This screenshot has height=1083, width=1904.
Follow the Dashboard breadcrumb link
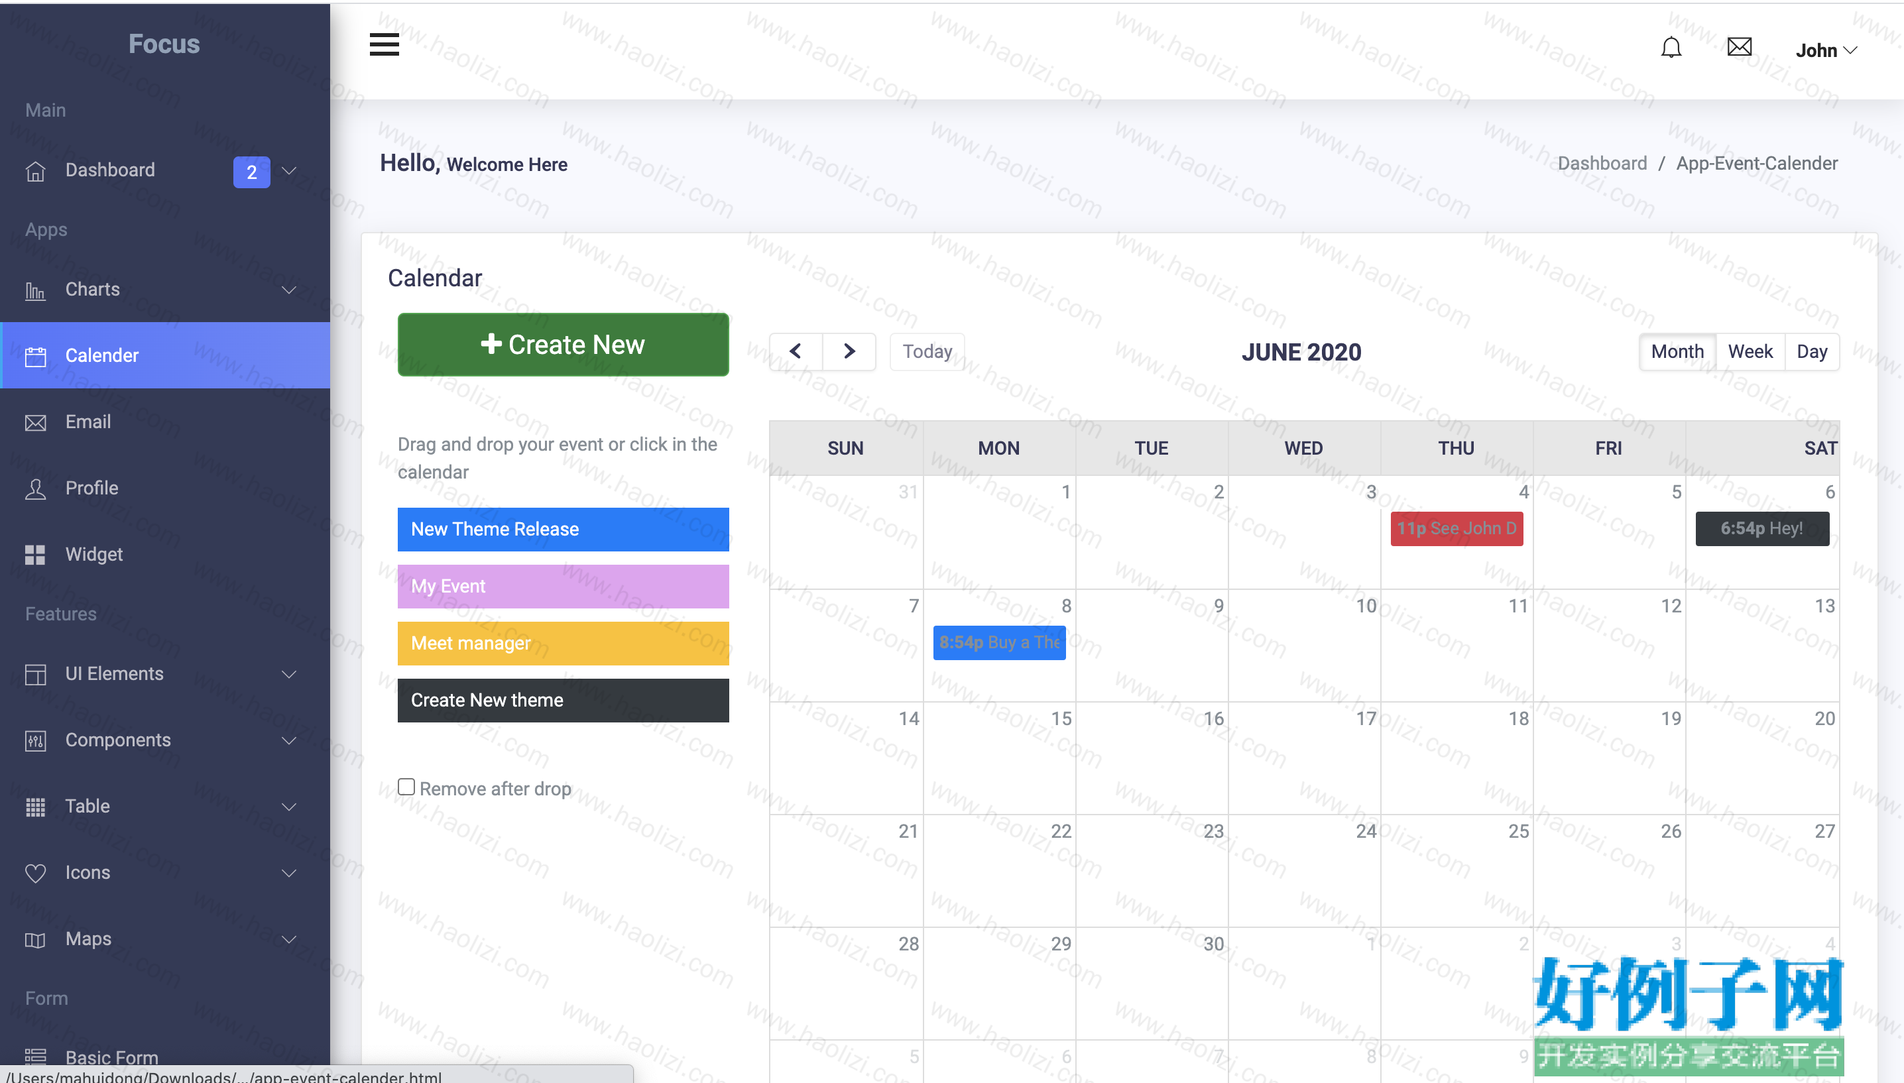(1602, 164)
